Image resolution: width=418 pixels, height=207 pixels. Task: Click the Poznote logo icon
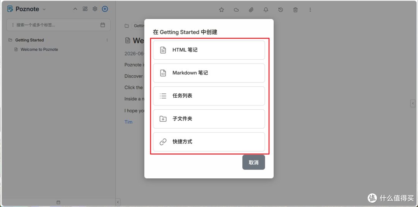coord(10,9)
